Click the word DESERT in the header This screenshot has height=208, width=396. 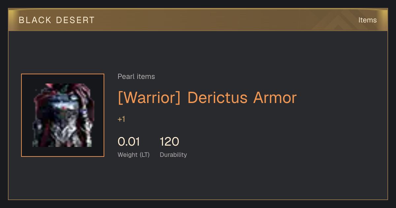click(x=75, y=20)
